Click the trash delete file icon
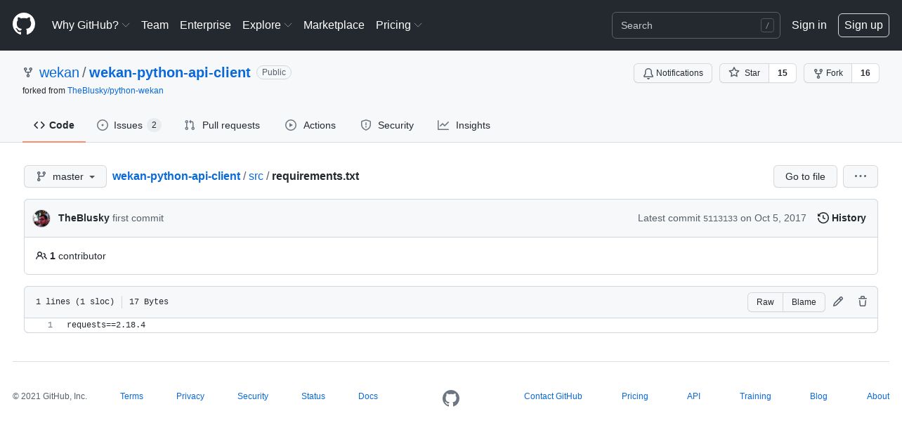Viewport: 902px width, 442px height. click(x=863, y=301)
